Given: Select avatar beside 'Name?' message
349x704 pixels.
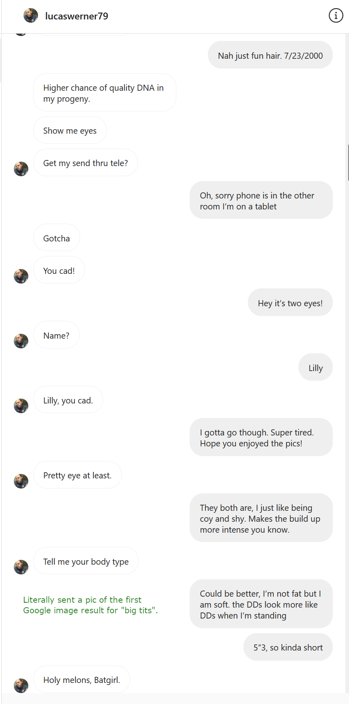Looking at the screenshot, I should coord(21,341).
